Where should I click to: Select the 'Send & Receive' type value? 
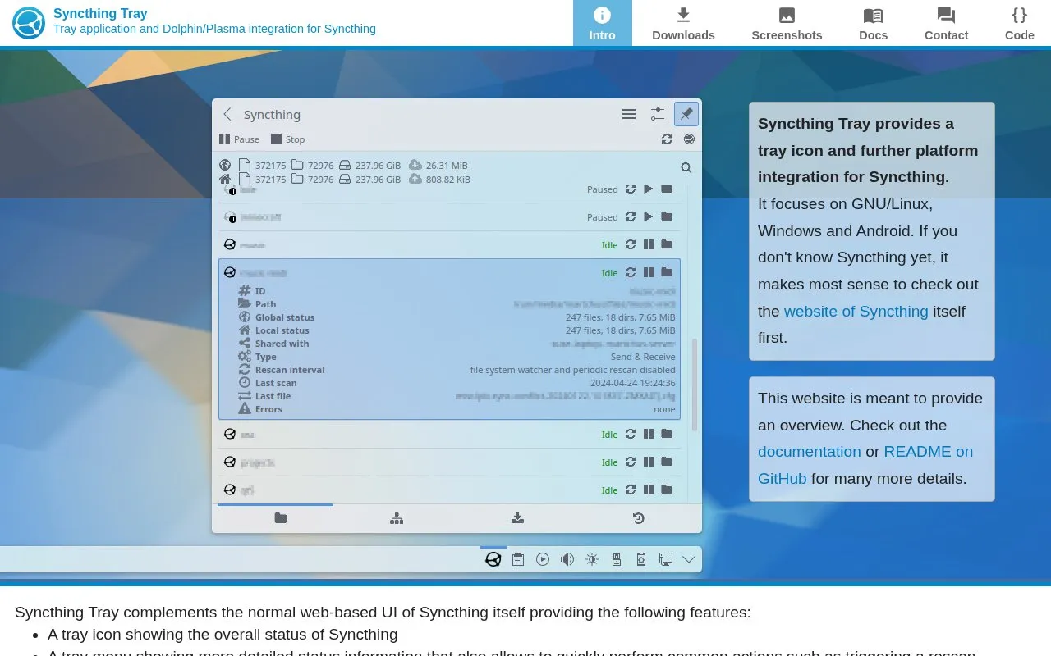coord(643,357)
